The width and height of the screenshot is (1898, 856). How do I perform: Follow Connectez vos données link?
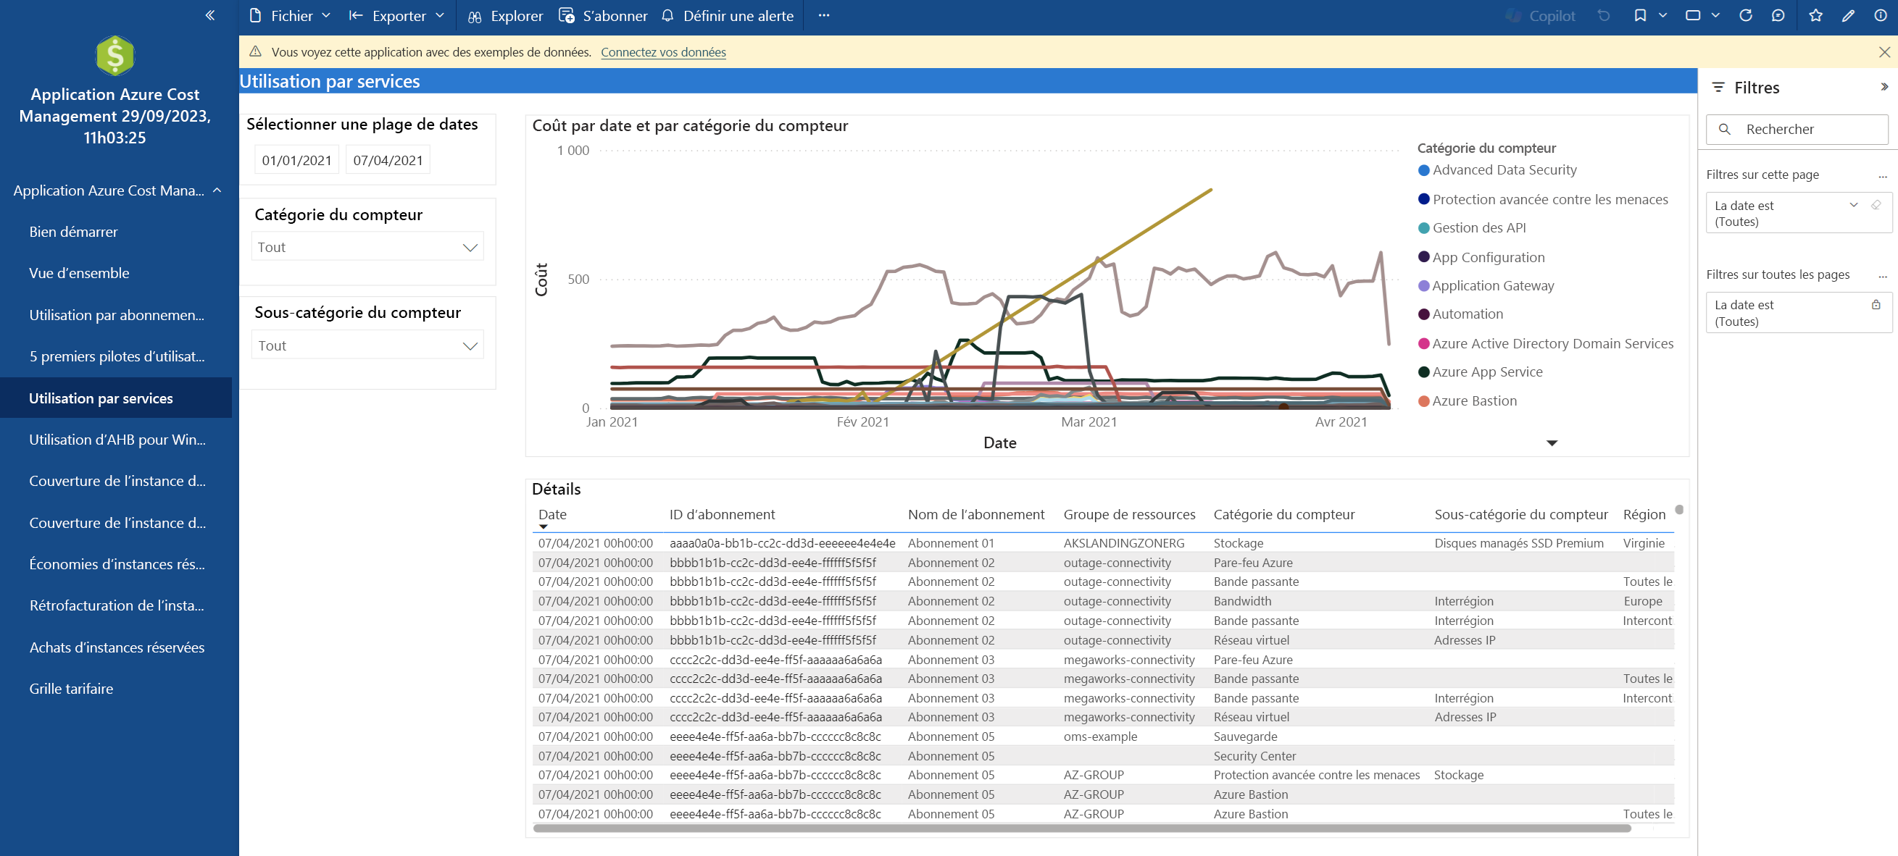(663, 51)
